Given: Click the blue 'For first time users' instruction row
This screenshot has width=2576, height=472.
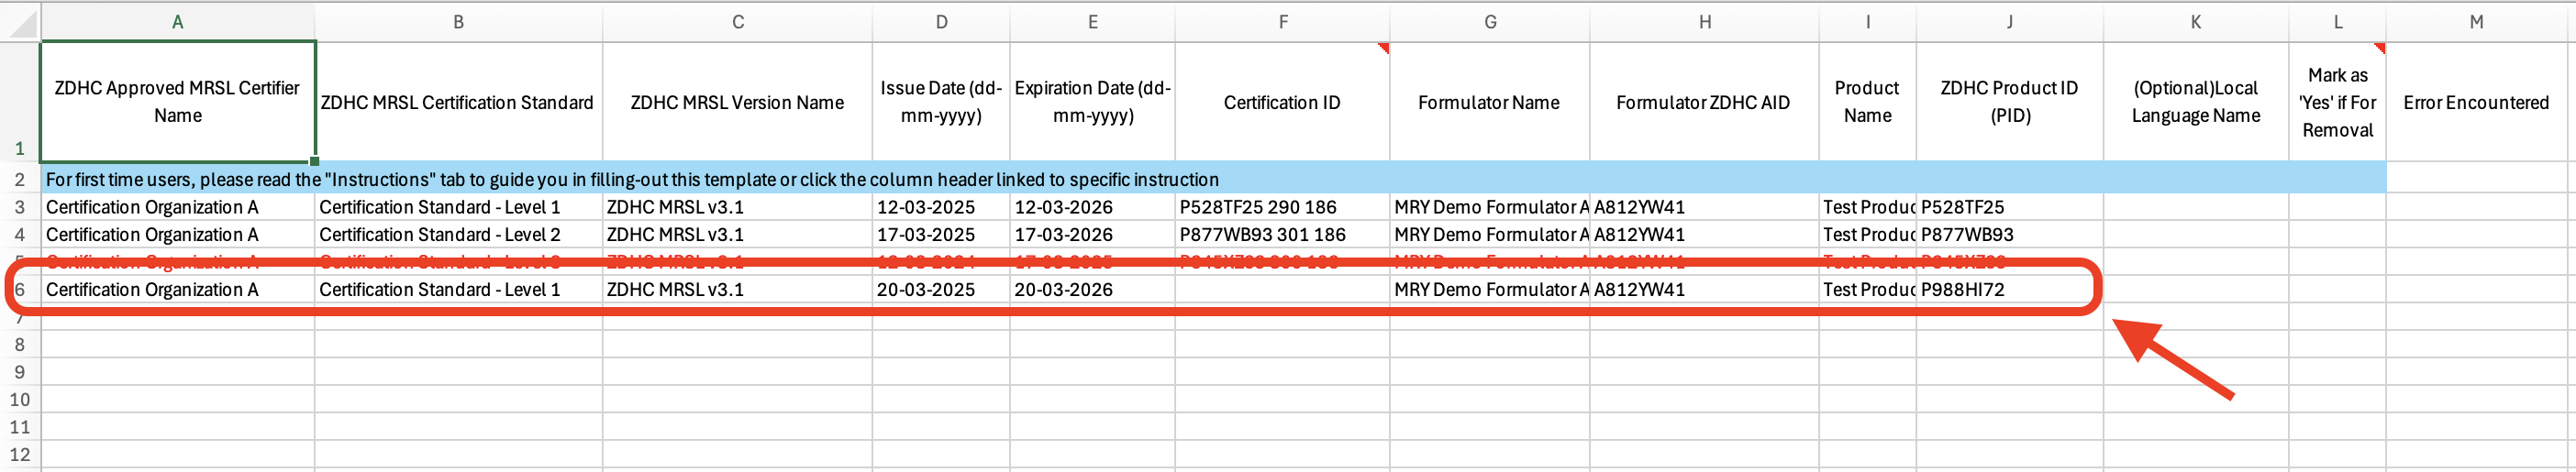Looking at the screenshot, I should click(x=1213, y=179).
